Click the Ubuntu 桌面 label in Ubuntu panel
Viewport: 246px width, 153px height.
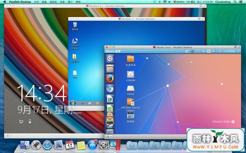pyautogui.click(x=113, y=51)
